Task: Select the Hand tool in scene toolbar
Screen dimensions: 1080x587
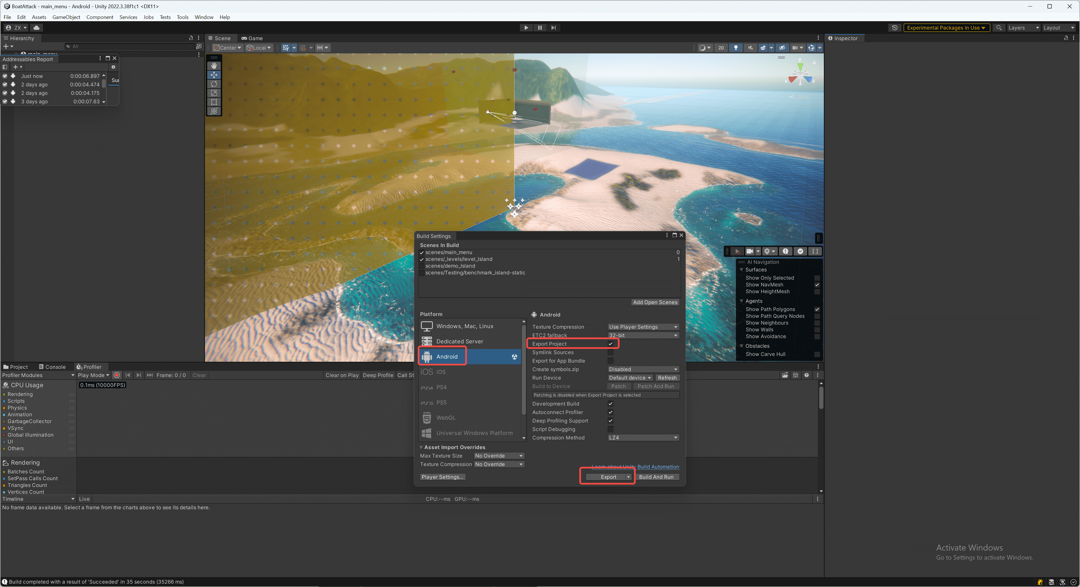Action: click(x=214, y=66)
